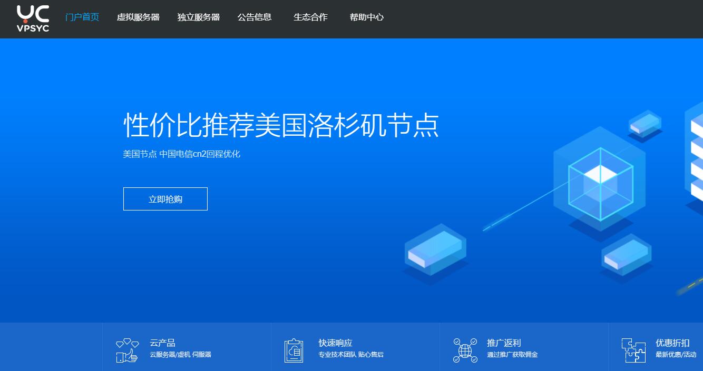
Task: Click the banner headline 性价比推荐美国洛杉矶节点
Action: 281,125
